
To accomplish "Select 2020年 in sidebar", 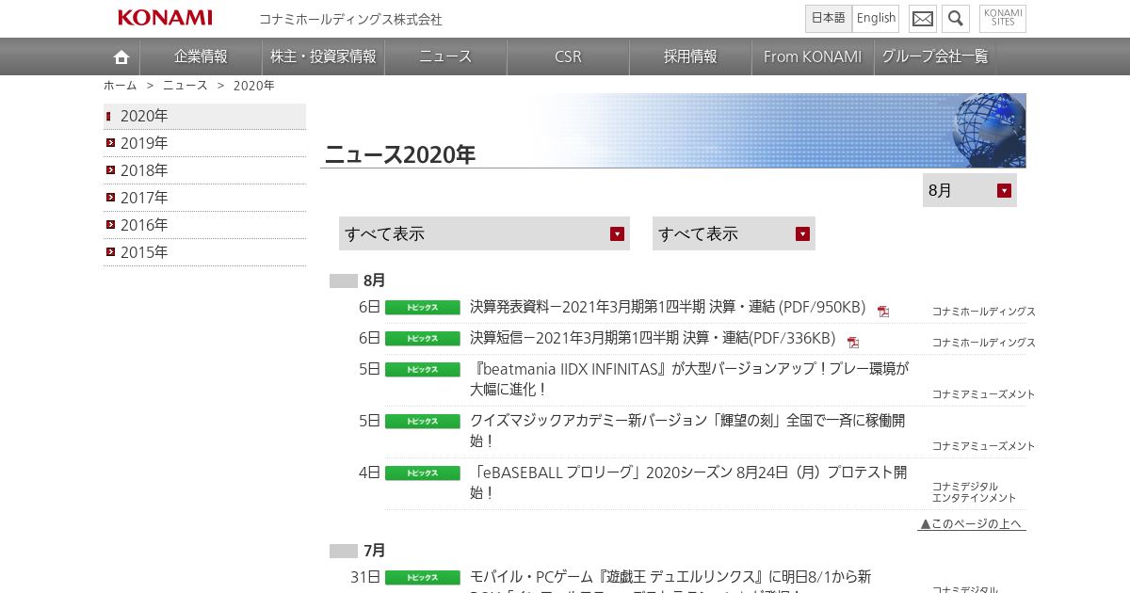I will (x=204, y=116).
